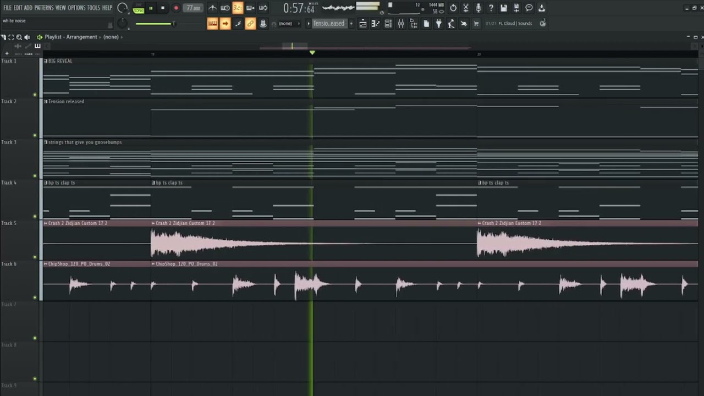The image size is (704, 396).
Task: Open undo history icon
Action: point(453,8)
